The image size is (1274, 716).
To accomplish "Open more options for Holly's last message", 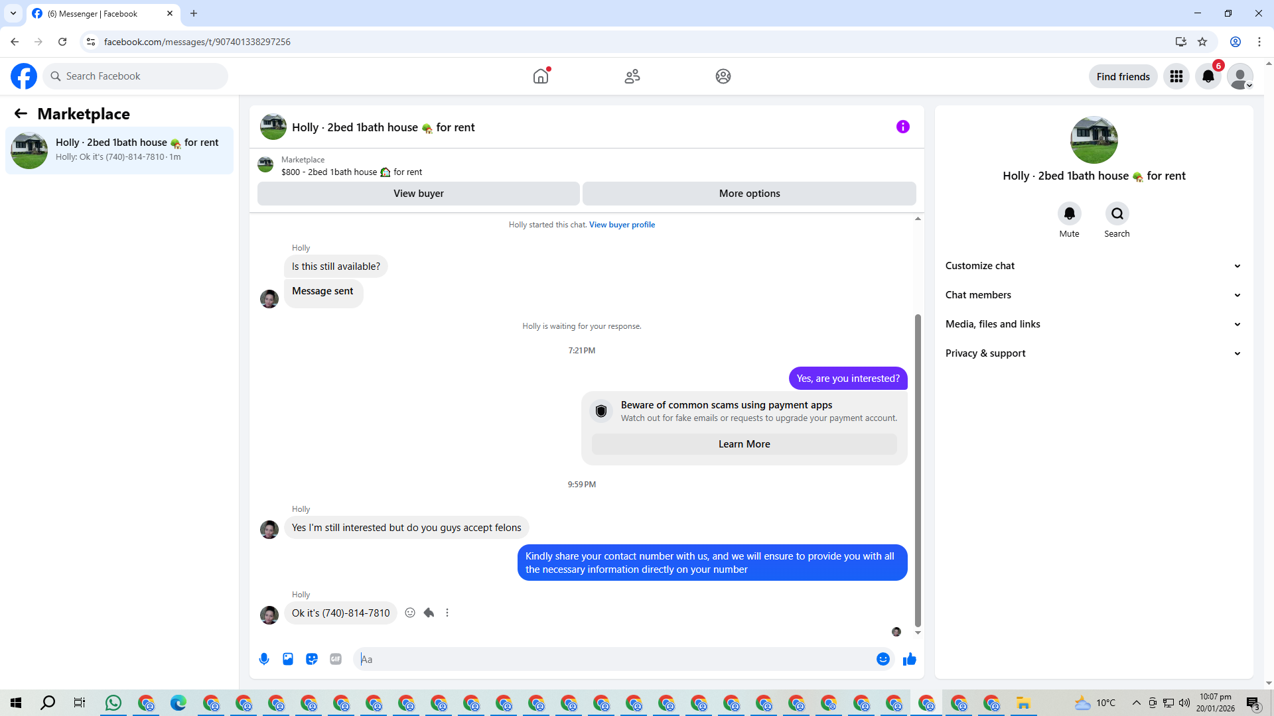I will tap(447, 613).
